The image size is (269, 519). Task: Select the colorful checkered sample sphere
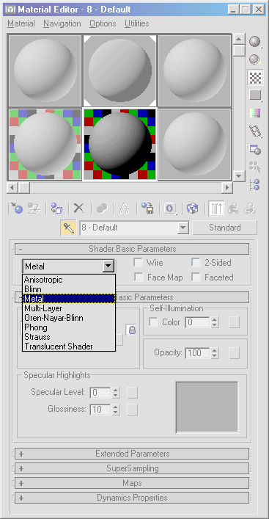click(x=119, y=145)
